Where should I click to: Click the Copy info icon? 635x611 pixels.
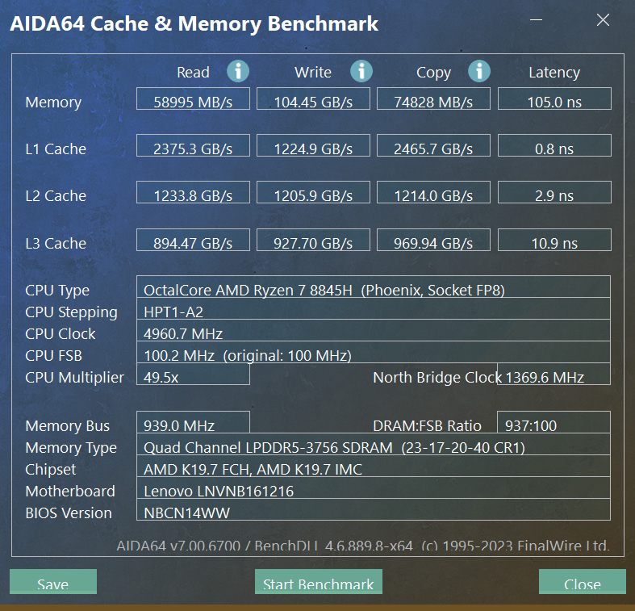[479, 71]
